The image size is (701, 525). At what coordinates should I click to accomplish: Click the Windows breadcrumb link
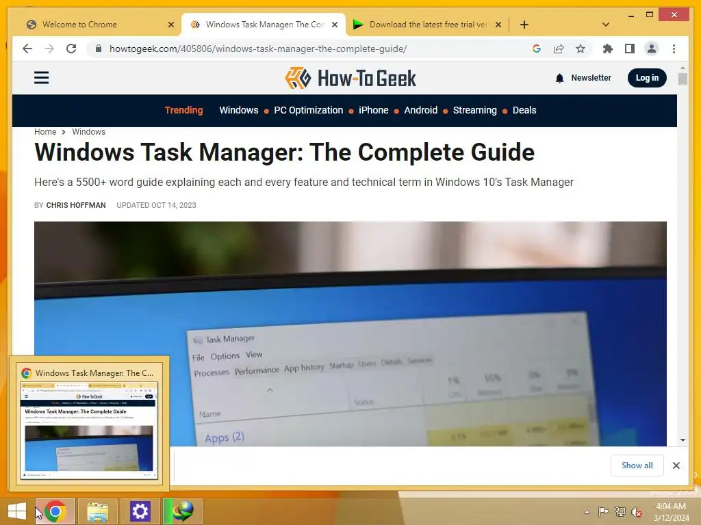pos(88,132)
